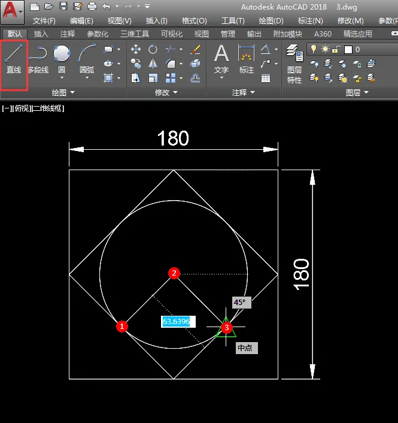Viewport: 398px width, 423px height.
Task: Click the Save As icon
Action: 78,7
